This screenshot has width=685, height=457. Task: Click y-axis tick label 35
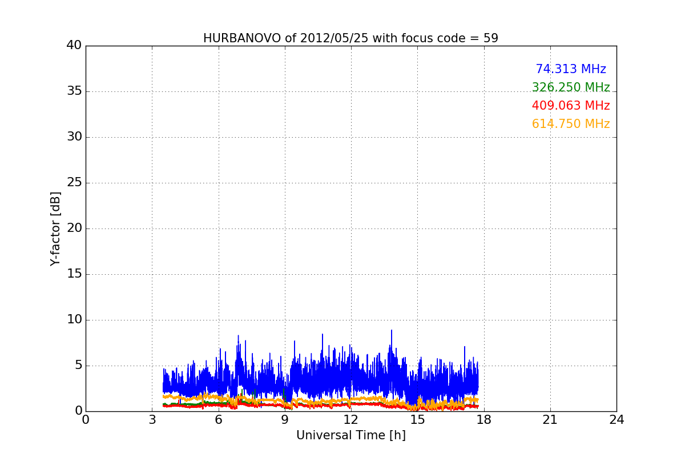point(74,91)
